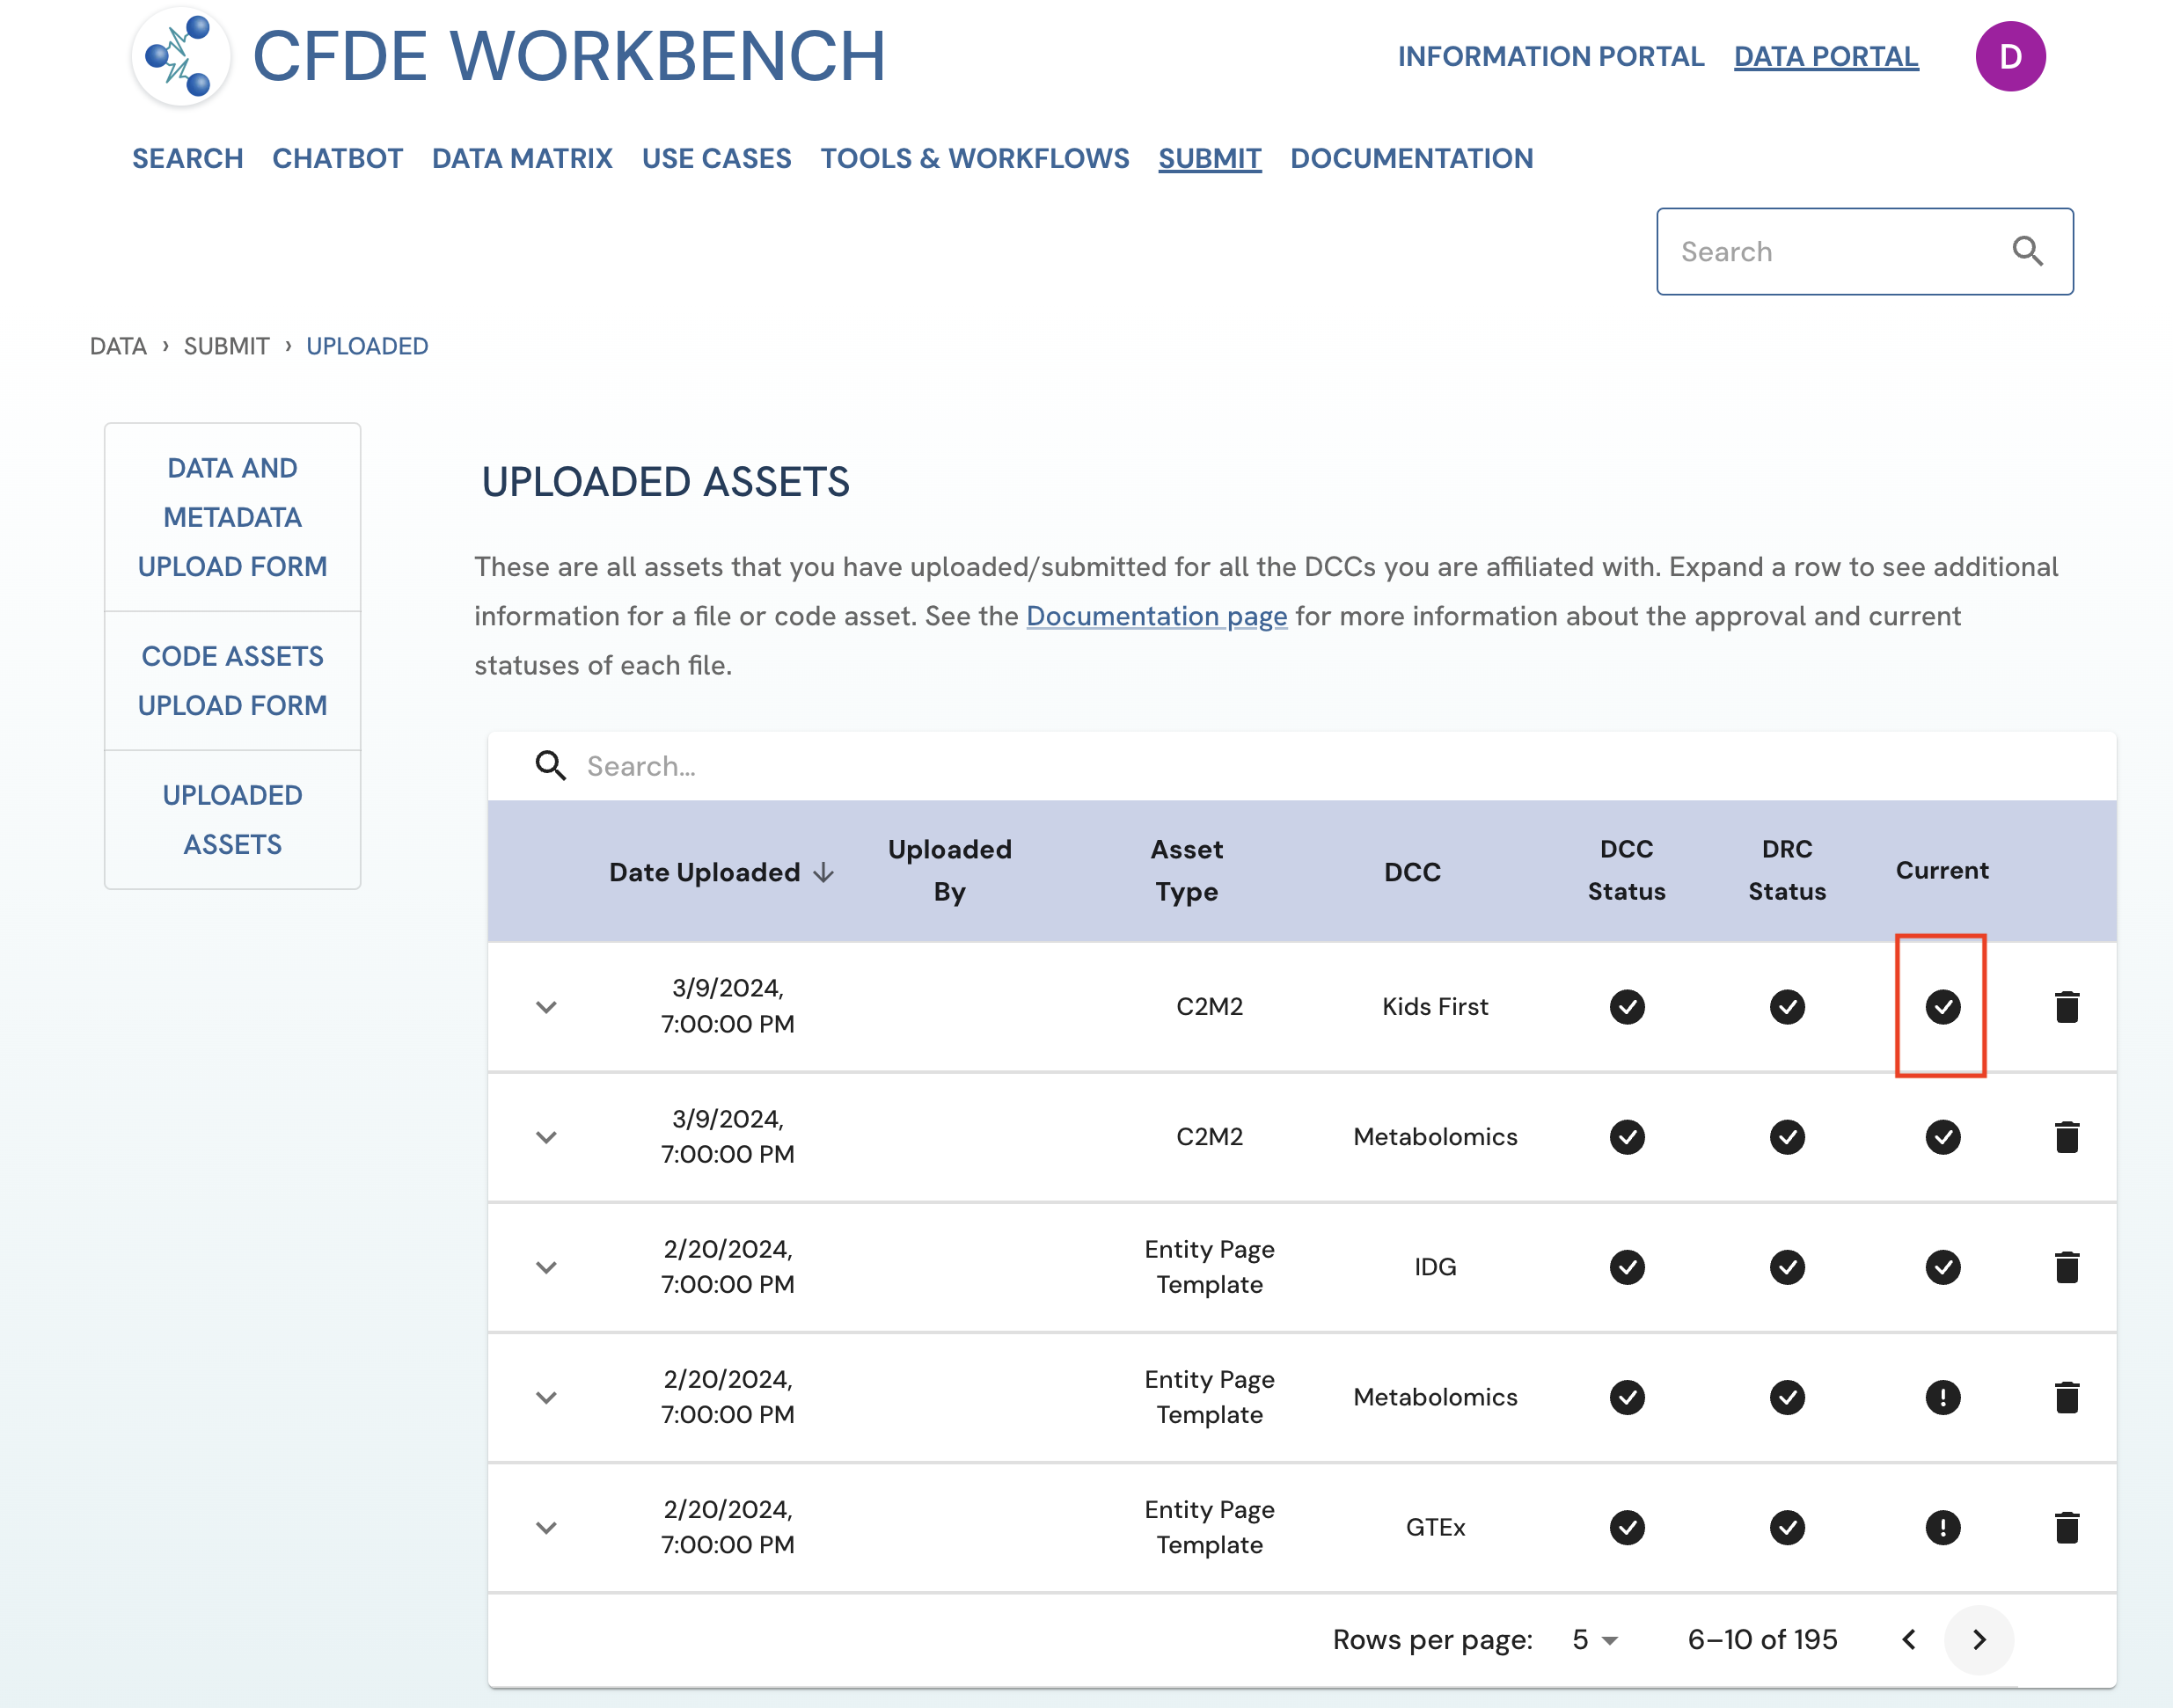Image resolution: width=2173 pixels, height=1708 pixels.
Task: Delete the Kids First C2M2 asset
Action: click(x=2066, y=1007)
